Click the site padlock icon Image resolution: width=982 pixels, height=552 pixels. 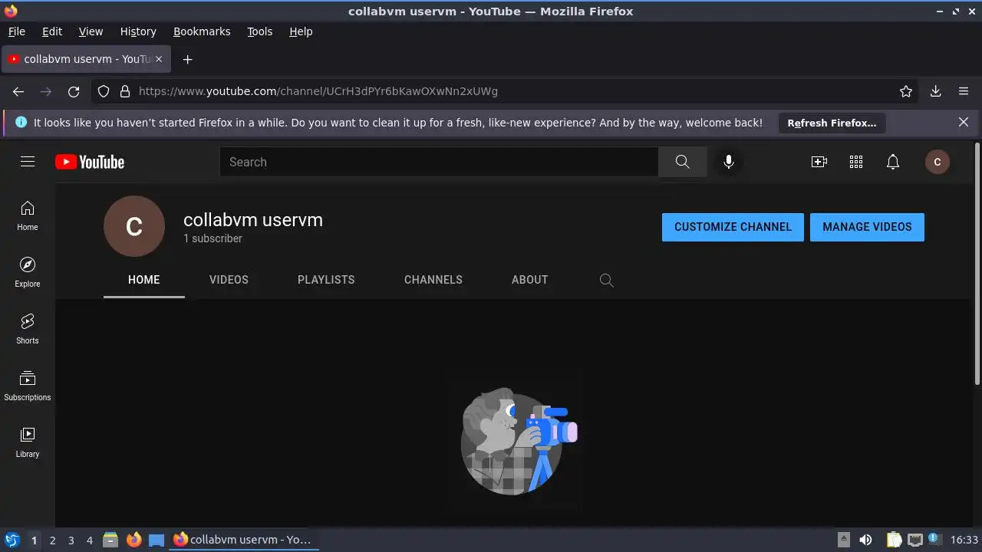click(x=125, y=91)
